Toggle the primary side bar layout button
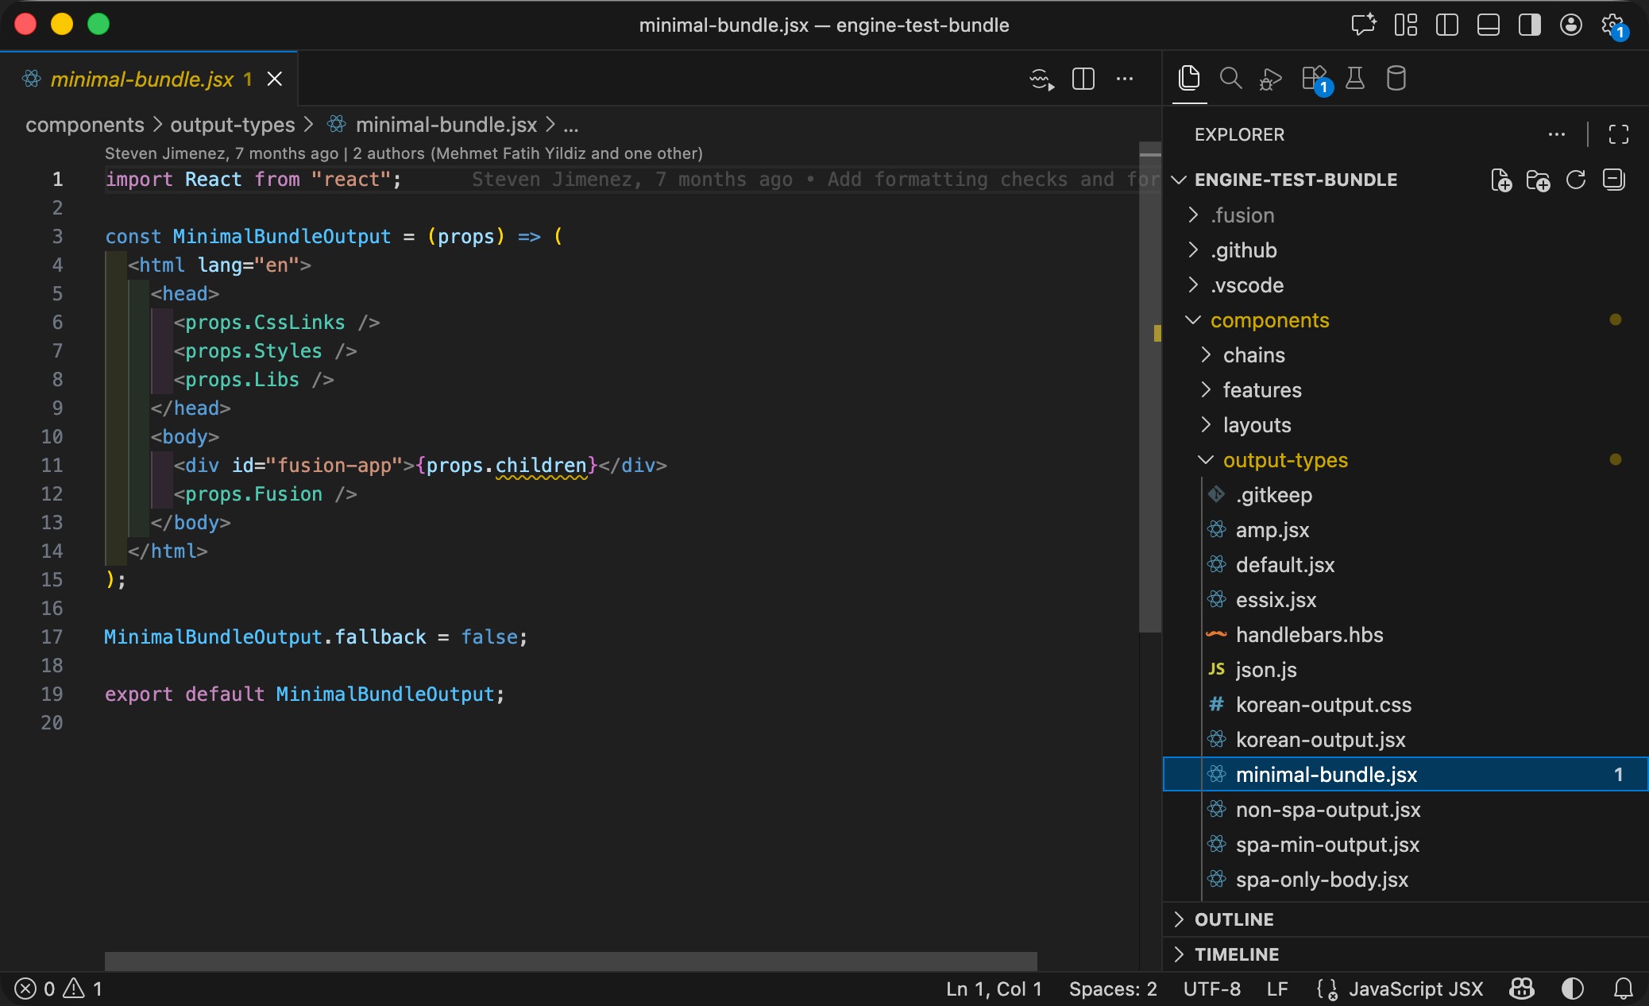Screen dimensions: 1649x1006 pos(1446,25)
